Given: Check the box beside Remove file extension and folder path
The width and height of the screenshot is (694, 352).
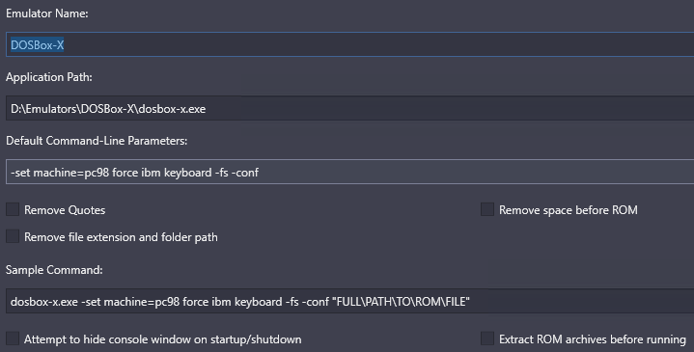Looking at the screenshot, I should (x=13, y=236).
